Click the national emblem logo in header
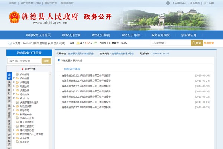This screenshot has width=223, height=149. [14, 18]
